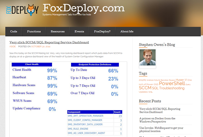Click the FoxDeploy? menu entry

click(x=102, y=31)
